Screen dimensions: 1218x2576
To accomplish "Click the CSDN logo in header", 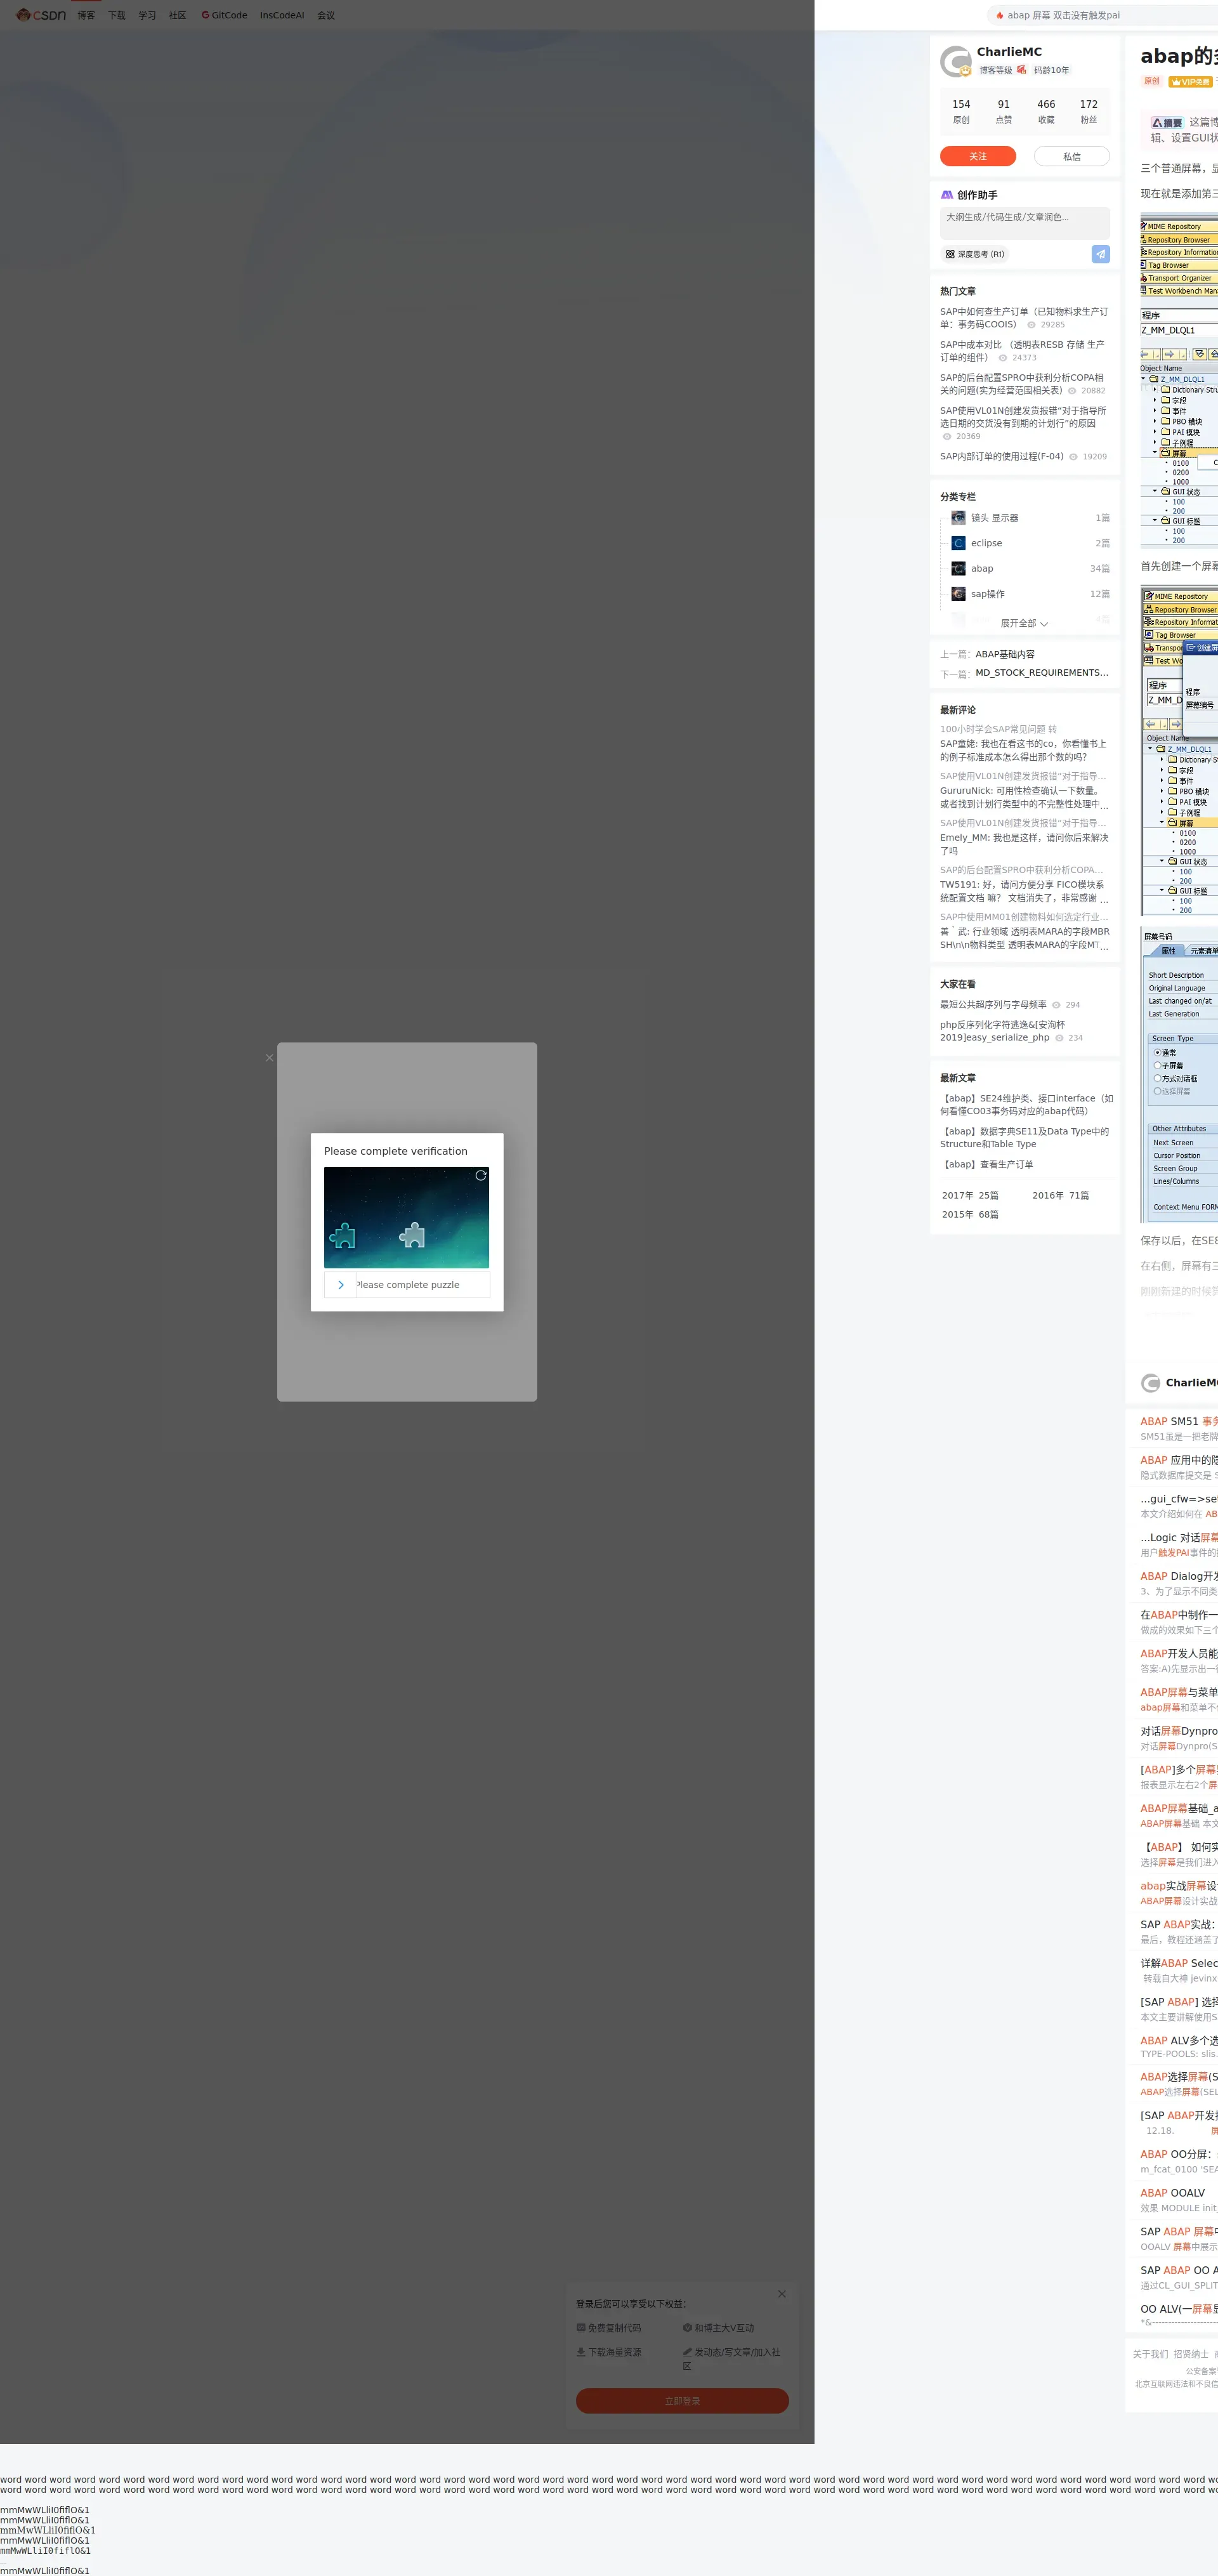I will tap(41, 15).
